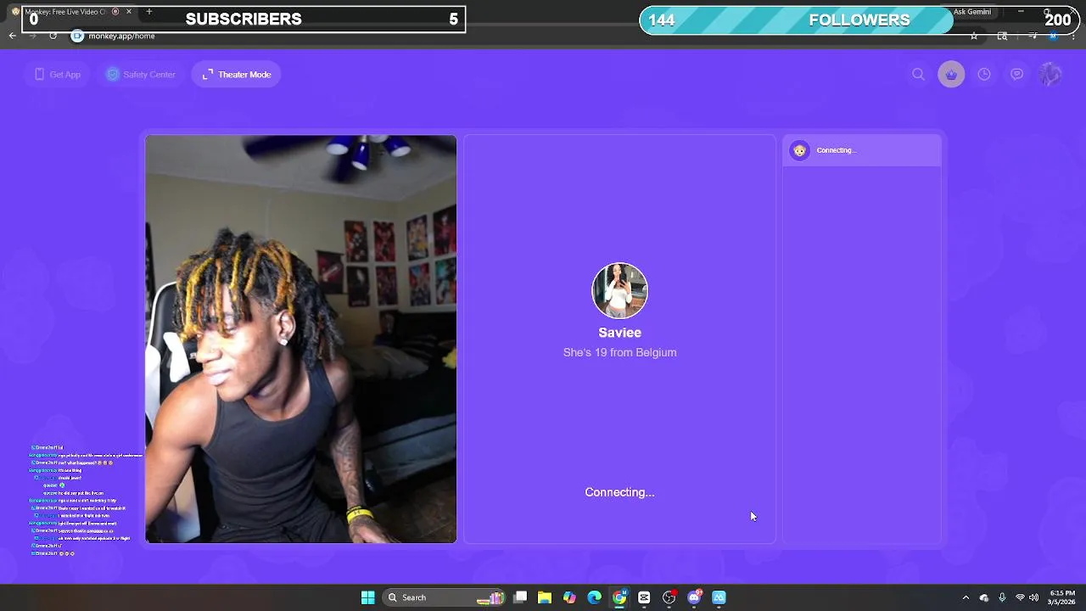Open the chat messages icon
The height and width of the screenshot is (611, 1086).
(1017, 75)
